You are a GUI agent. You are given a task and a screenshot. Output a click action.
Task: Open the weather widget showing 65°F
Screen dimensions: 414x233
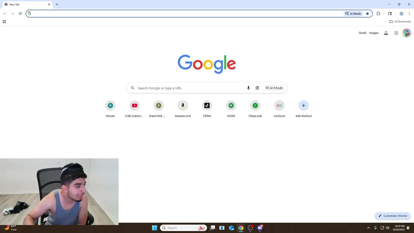click(10, 228)
